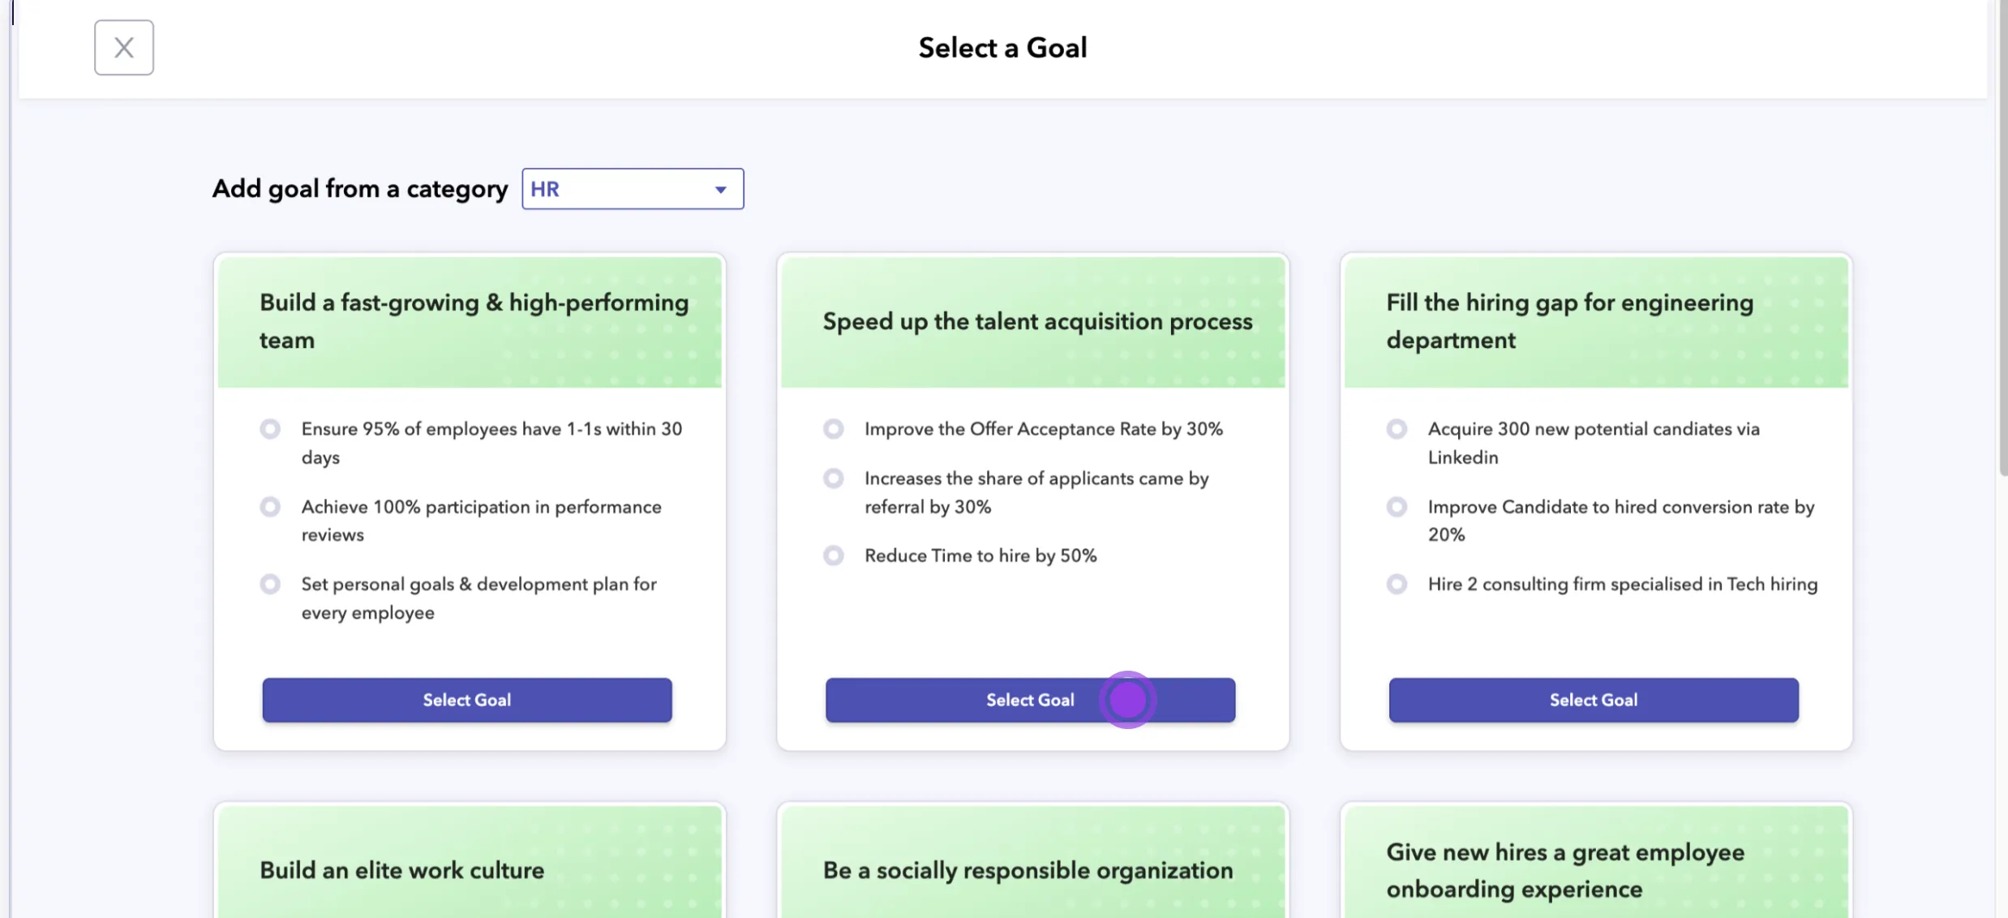Select bullet for 95% employees 1-1s

(270, 429)
